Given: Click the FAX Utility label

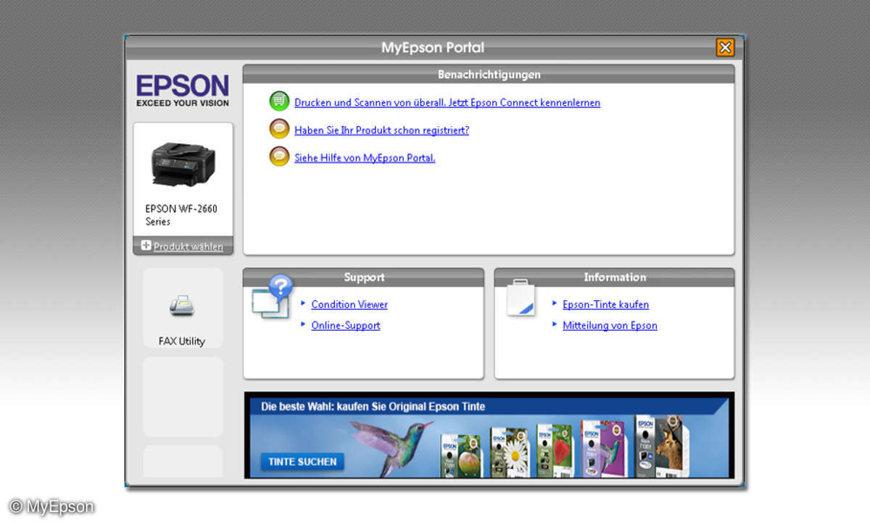Looking at the screenshot, I should click(x=182, y=341).
